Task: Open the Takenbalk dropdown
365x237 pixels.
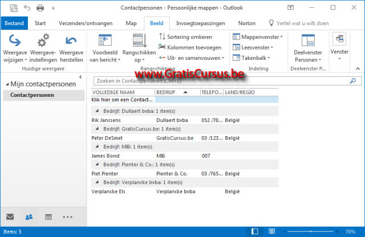Action: pyautogui.click(x=252, y=58)
